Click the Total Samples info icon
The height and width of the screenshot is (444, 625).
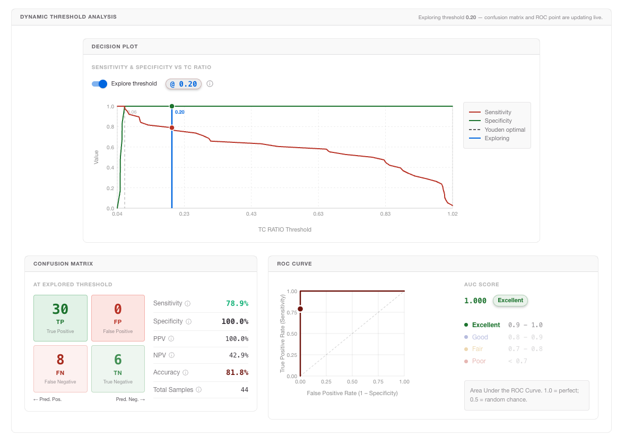[x=198, y=390]
